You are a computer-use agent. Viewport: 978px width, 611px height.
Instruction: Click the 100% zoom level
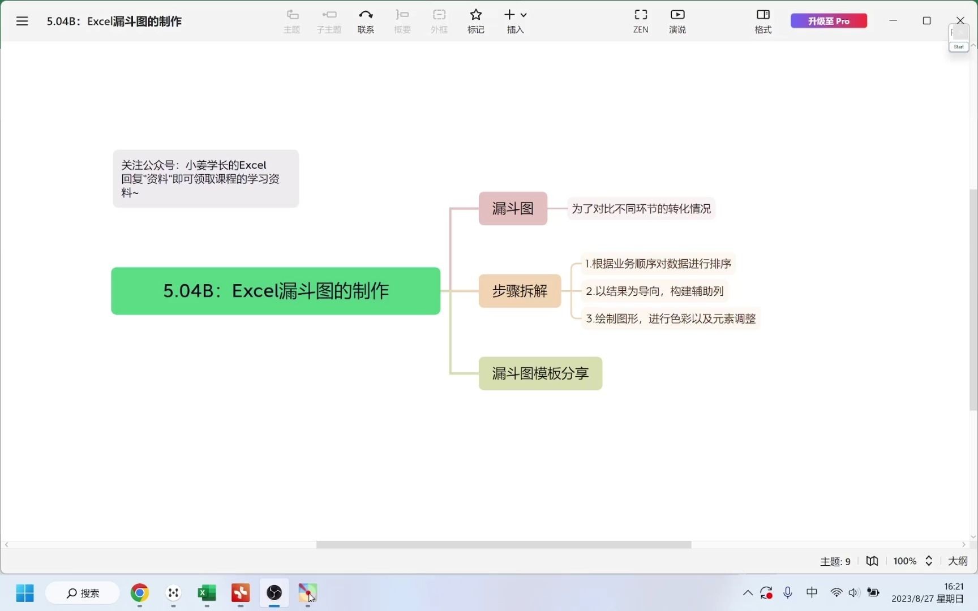904,561
